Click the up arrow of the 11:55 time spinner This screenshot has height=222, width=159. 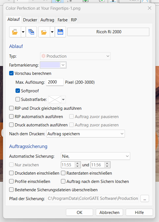click(x=77, y=163)
